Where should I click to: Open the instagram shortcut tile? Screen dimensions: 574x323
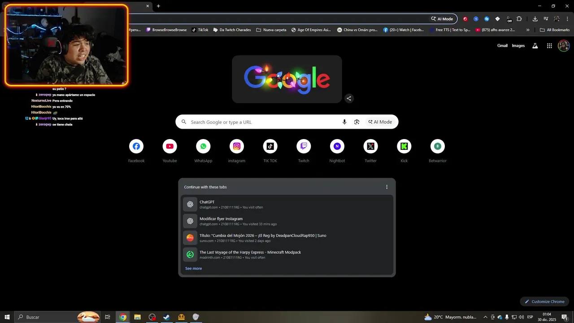click(237, 151)
